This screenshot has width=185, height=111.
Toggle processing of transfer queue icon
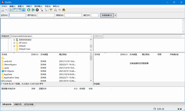coord(33,10)
